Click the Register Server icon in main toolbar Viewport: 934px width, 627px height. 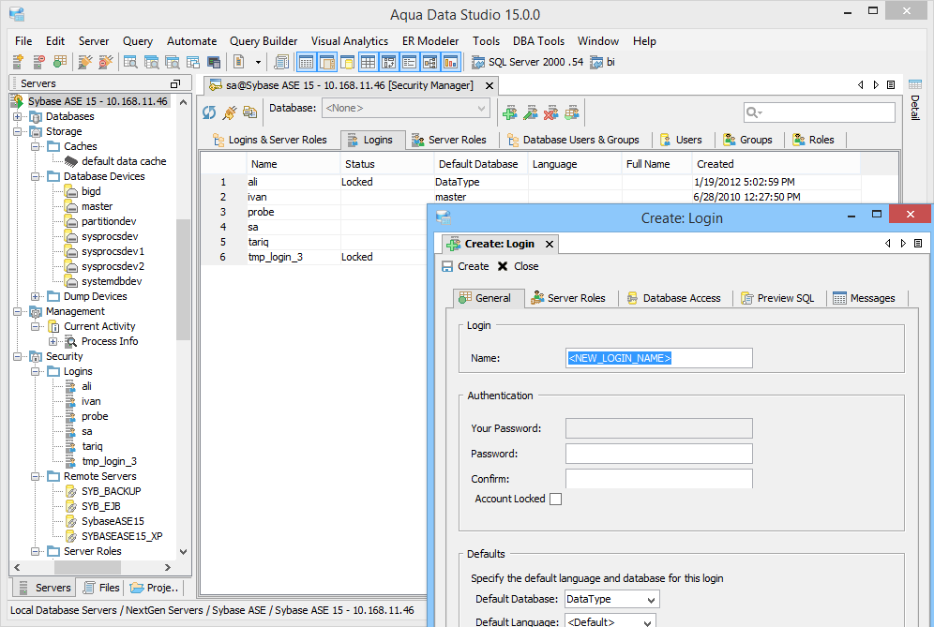point(18,61)
